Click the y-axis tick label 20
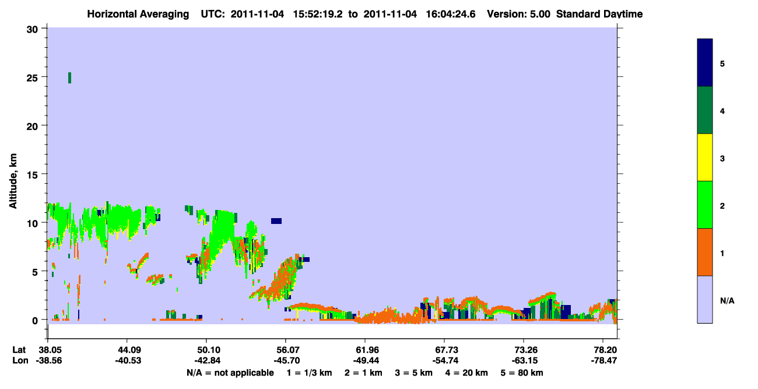Image resolution: width=758 pixels, height=389 pixels. pos(34,126)
